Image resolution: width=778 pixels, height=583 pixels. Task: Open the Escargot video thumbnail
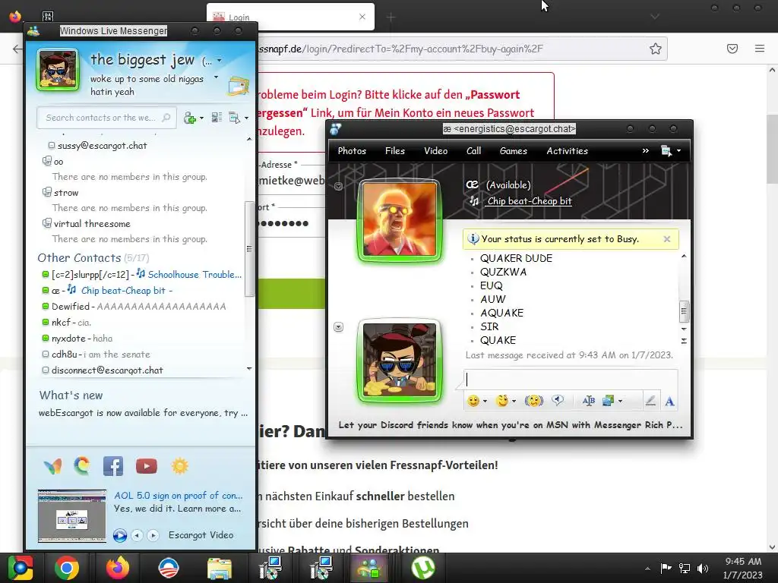[x=72, y=516]
